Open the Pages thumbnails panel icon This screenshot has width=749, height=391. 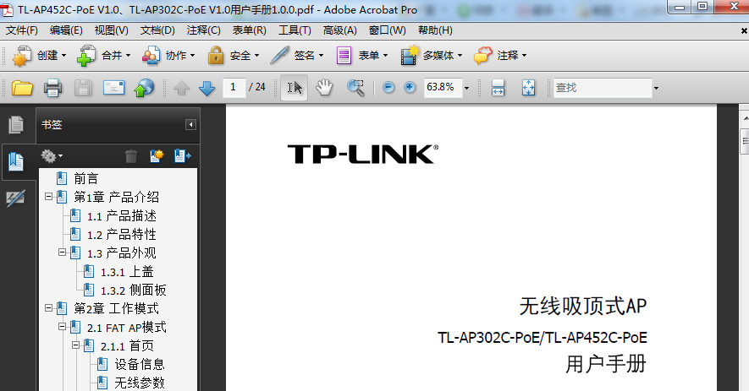pyautogui.click(x=16, y=125)
